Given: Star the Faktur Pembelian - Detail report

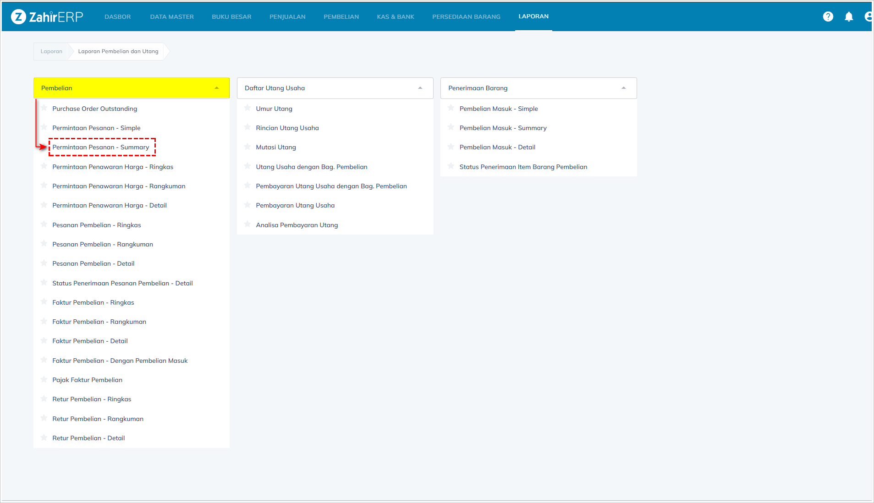Looking at the screenshot, I should [44, 340].
